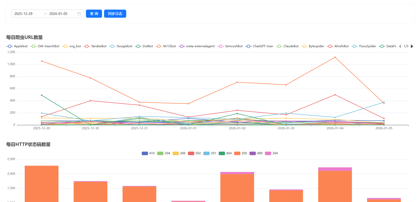Image resolution: width=419 pixels, height=202 pixels.
Task: Click the 同步日志 sync log button
Action: [115, 14]
